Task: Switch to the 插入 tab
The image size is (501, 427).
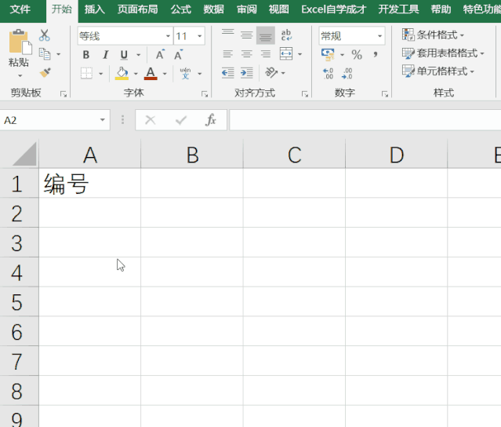Action: click(x=95, y=9)
